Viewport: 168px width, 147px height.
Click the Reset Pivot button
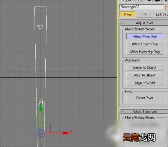tap(145, 98)
